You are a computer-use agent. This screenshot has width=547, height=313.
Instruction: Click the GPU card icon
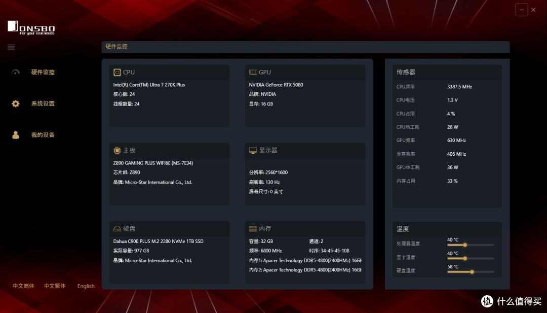coord(253,73)
